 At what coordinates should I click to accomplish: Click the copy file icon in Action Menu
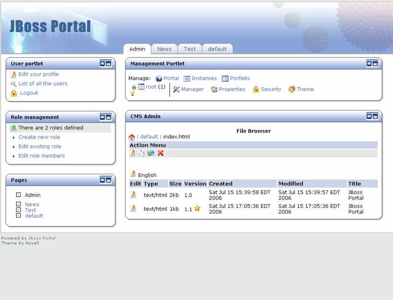[141, 153]
